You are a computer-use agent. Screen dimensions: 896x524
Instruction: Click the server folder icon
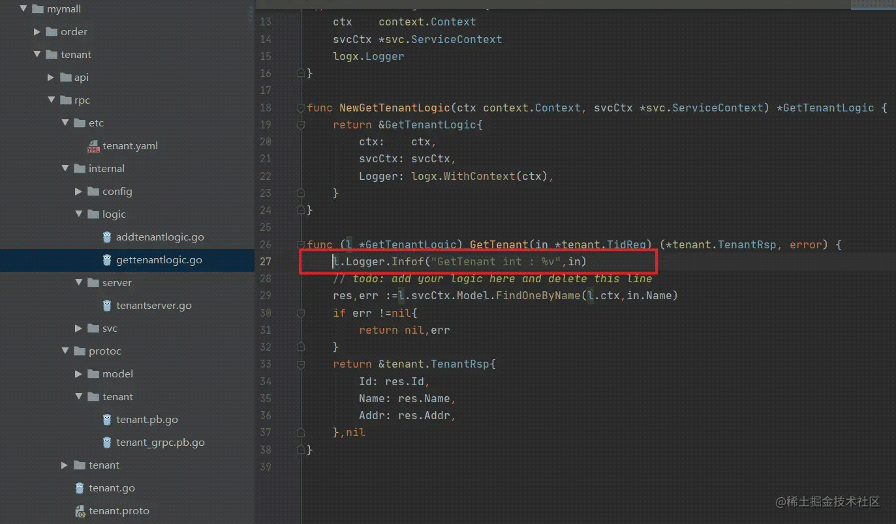click(93, 283)
